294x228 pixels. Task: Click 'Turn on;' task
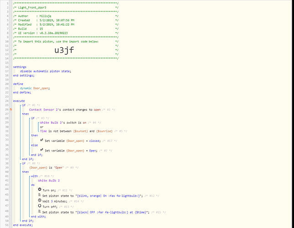(49, 190)
